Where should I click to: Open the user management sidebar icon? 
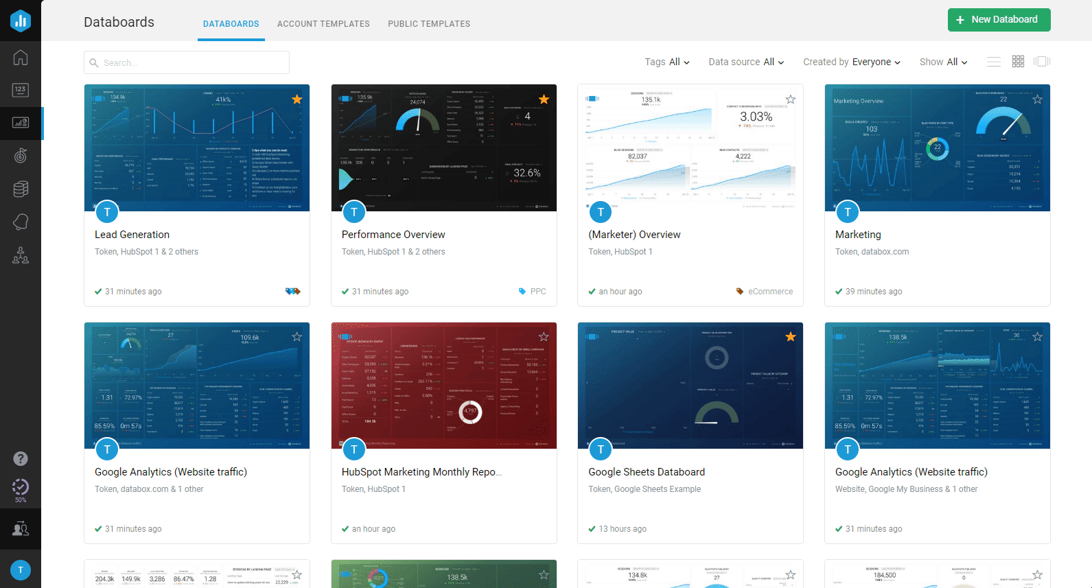pos(21,528)
